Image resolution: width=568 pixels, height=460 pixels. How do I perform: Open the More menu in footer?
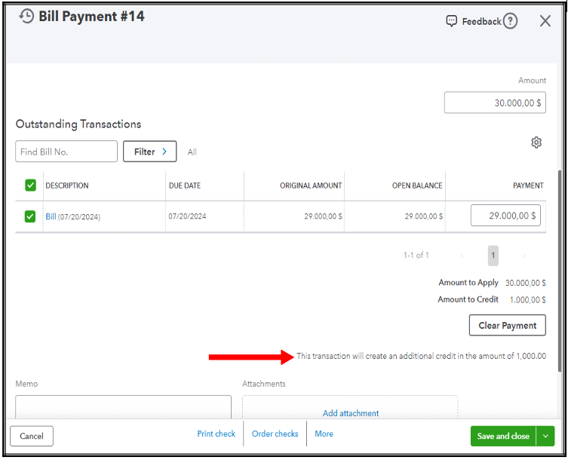click(x=324, y=434)
